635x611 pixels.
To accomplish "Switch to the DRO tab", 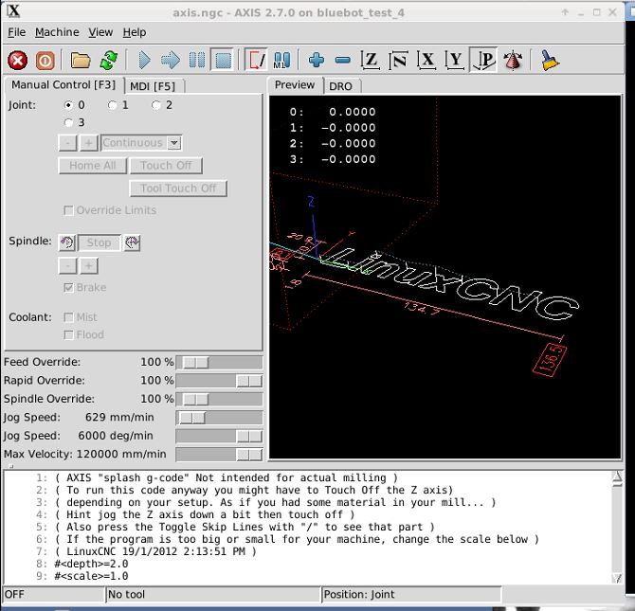I will (340, 86).
